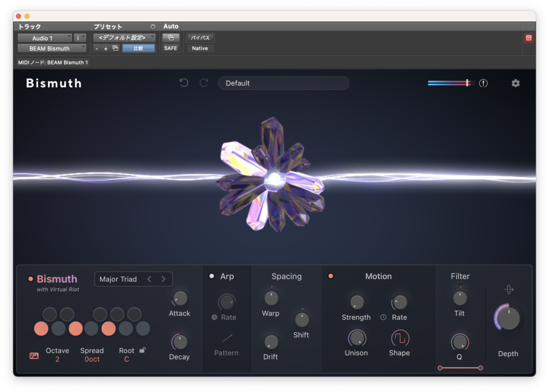Viewport: 549px width, 392px height.
Task: Open the Audio 1 track dropdown
Action: pos(45,38)
